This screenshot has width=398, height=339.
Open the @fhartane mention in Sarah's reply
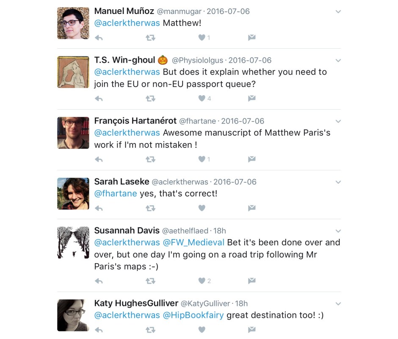tap(116, 194)
